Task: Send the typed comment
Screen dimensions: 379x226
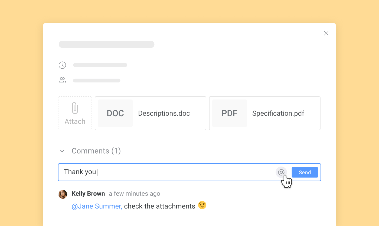Action: point(305,172)
